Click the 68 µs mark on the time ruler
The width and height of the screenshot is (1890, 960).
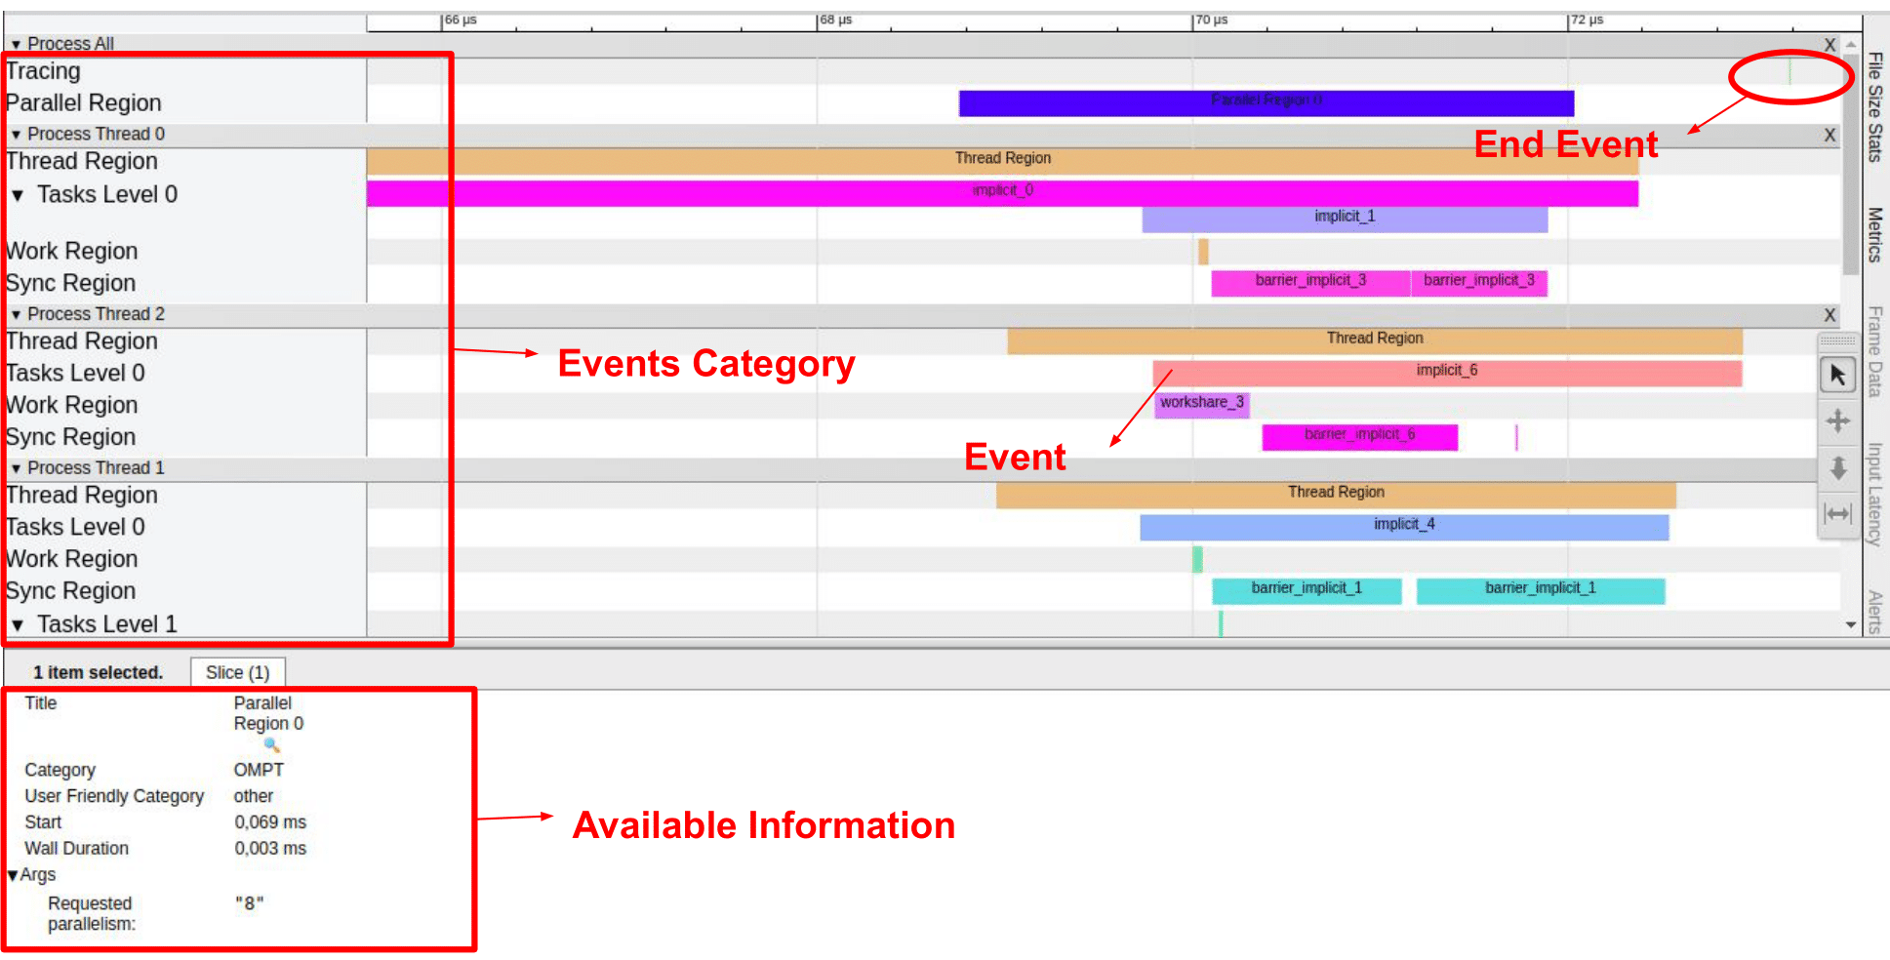[835, 20]
